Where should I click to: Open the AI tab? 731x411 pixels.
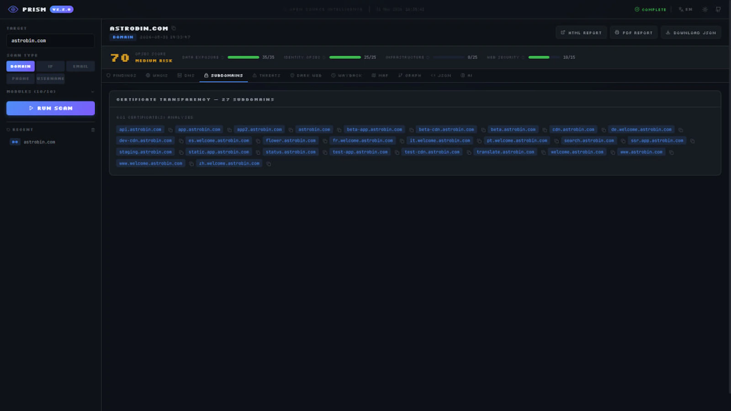pos(466,75)
